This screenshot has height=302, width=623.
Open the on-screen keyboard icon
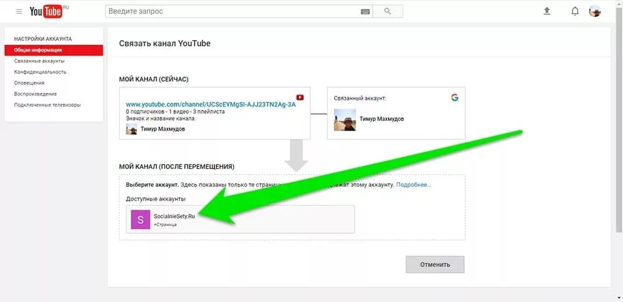pyautogui.click(x=365, y=12)
